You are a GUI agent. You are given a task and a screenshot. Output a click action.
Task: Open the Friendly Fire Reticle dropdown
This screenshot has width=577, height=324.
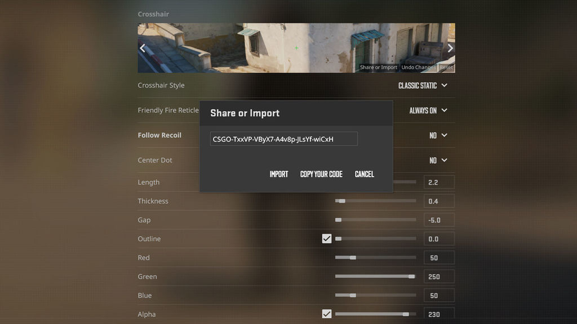[428, 111]
